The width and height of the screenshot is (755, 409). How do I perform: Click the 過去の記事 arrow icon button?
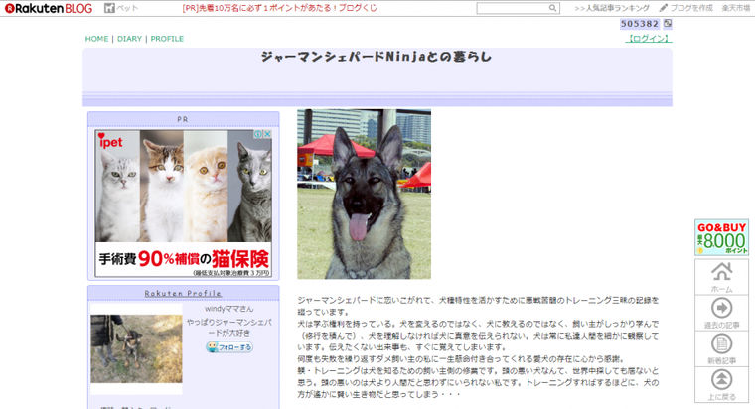pyautogui.click(x=721, y=314)
